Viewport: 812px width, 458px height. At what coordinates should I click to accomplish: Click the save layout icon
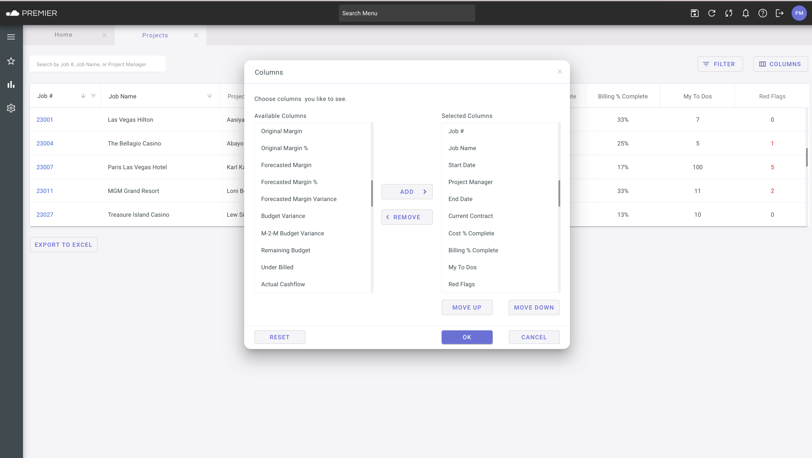click(695, 13)
